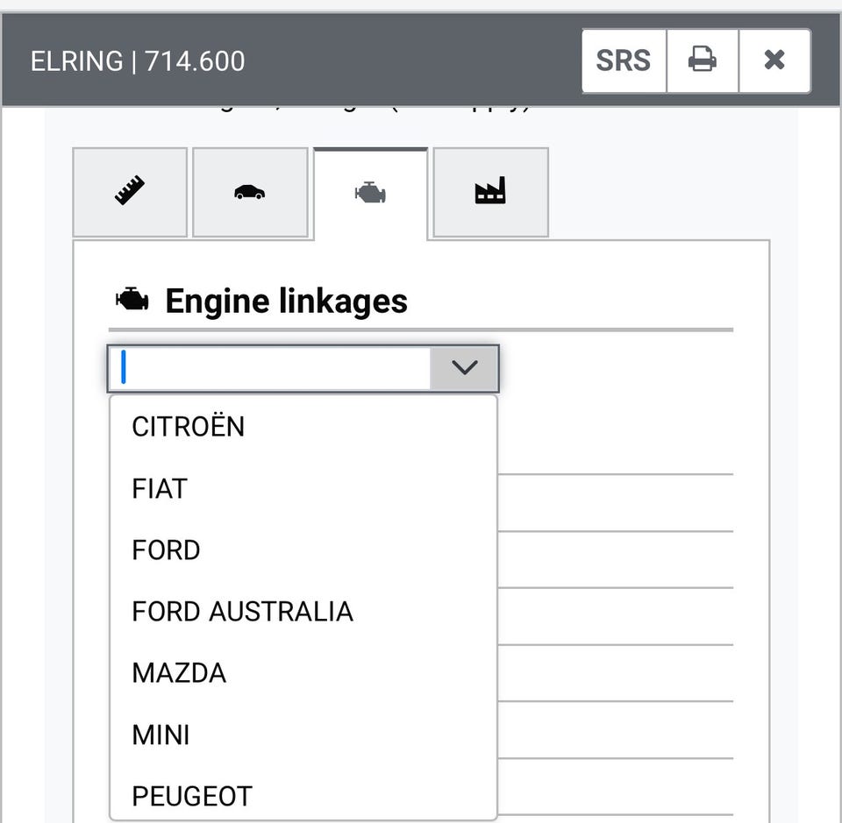
Task: Collapse the engine make dropdown arrow
Action: pyautogui.click(x=465, y=368)
